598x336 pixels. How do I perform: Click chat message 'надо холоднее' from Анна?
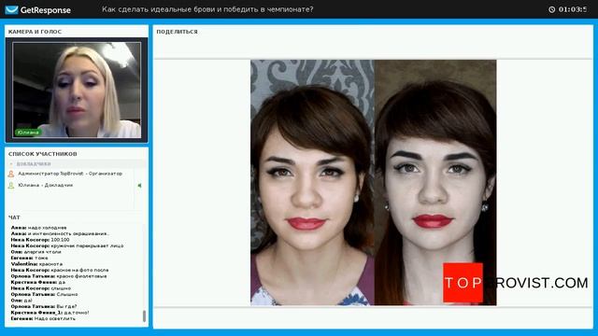(x=38, y=228)
